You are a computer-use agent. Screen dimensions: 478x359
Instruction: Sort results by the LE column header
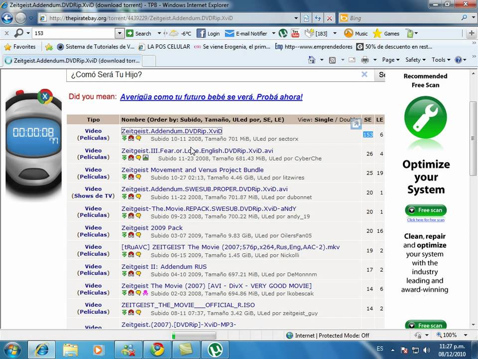379,120
